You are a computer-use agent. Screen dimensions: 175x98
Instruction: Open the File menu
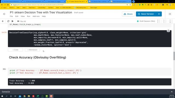[x=11, y=16]
